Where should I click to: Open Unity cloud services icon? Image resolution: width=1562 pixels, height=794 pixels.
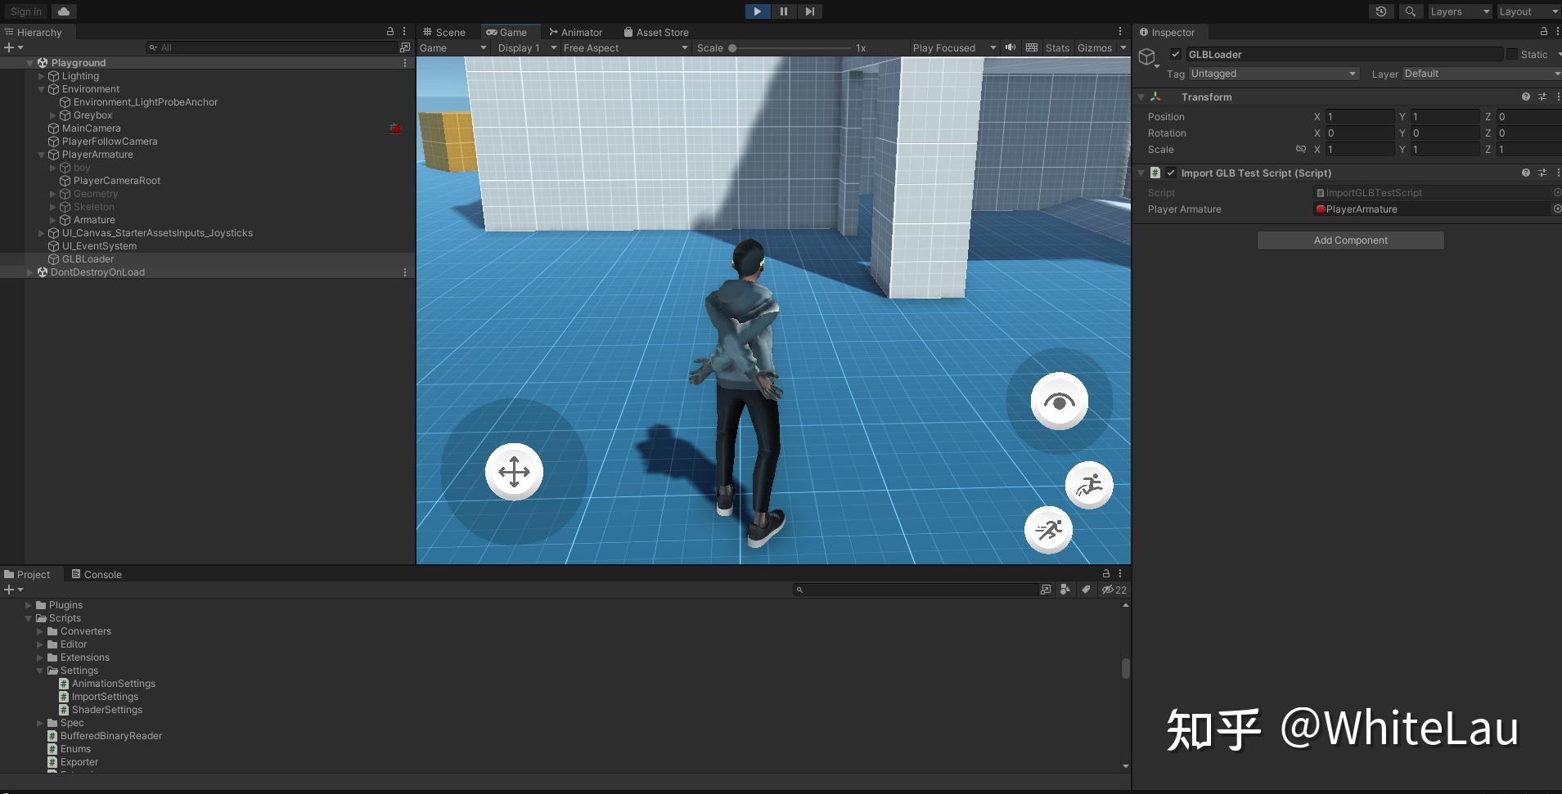64,11
